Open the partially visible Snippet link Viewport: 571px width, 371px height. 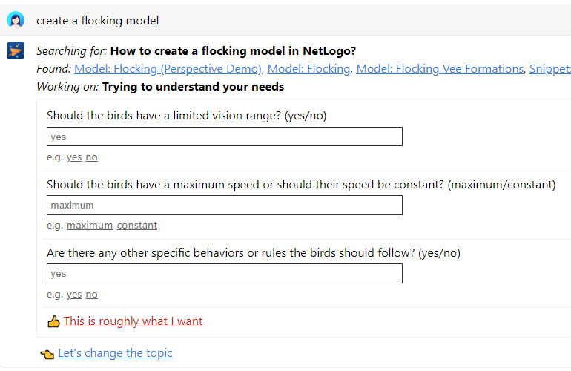550,69
